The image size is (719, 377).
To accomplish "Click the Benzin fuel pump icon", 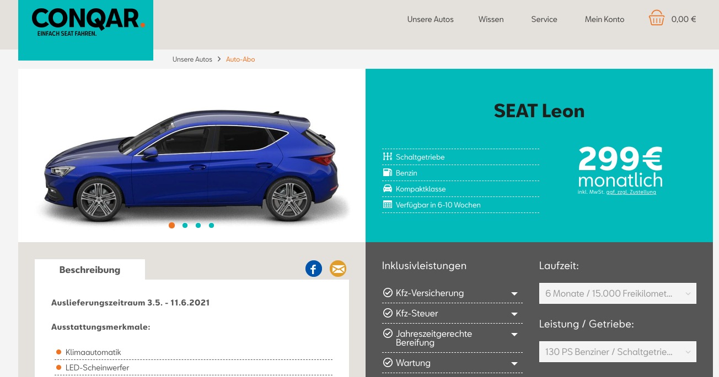I will pyautogui.click(x=387, y=173).
